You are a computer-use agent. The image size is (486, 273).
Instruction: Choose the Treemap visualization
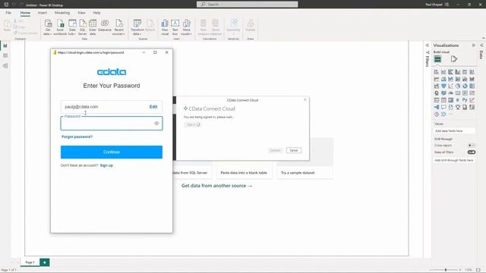472,86
